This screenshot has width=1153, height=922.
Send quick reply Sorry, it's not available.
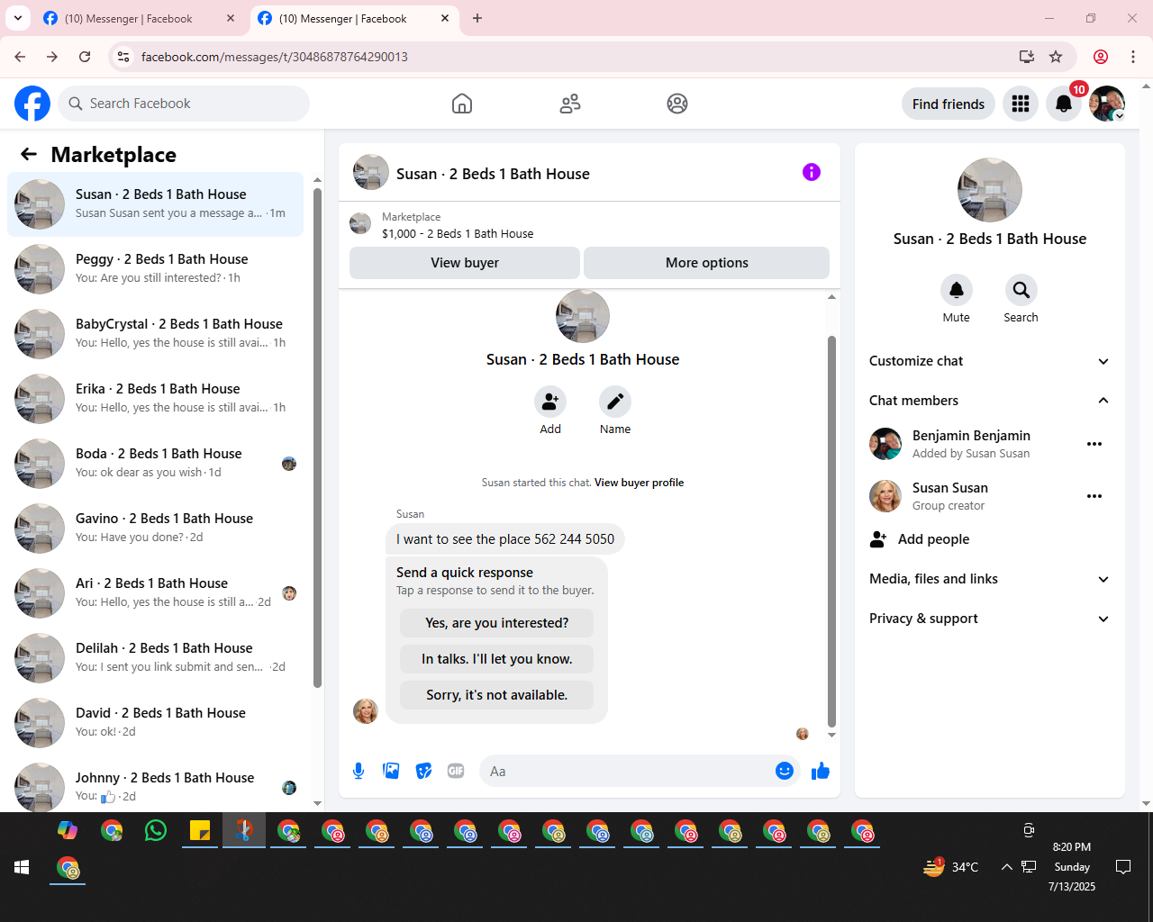(x=497, y=695)
